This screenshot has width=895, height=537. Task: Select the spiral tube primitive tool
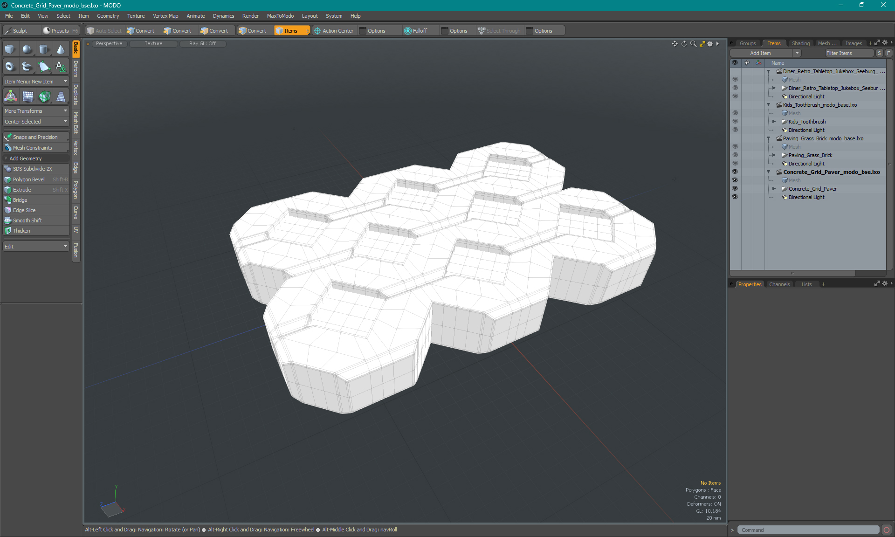[27, 67]
